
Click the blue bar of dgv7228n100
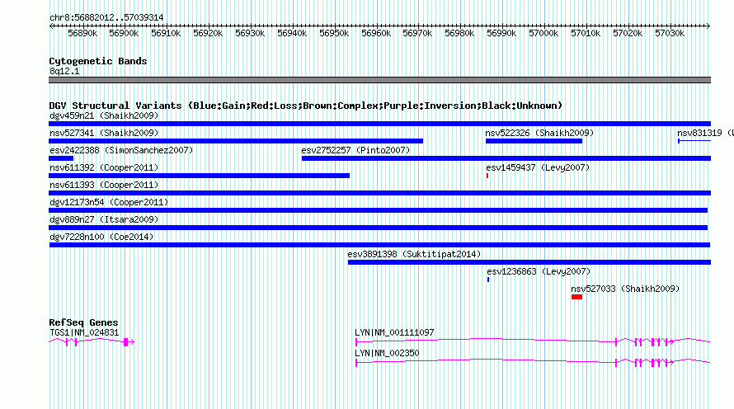[379, 245]
